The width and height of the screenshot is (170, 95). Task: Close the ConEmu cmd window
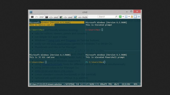(137, 11)
